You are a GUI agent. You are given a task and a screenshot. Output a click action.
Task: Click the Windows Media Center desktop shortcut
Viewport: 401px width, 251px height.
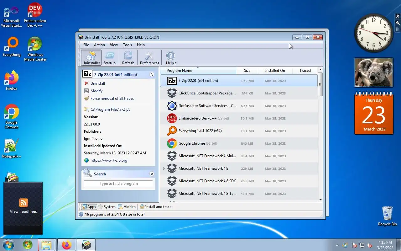[35, 49]
